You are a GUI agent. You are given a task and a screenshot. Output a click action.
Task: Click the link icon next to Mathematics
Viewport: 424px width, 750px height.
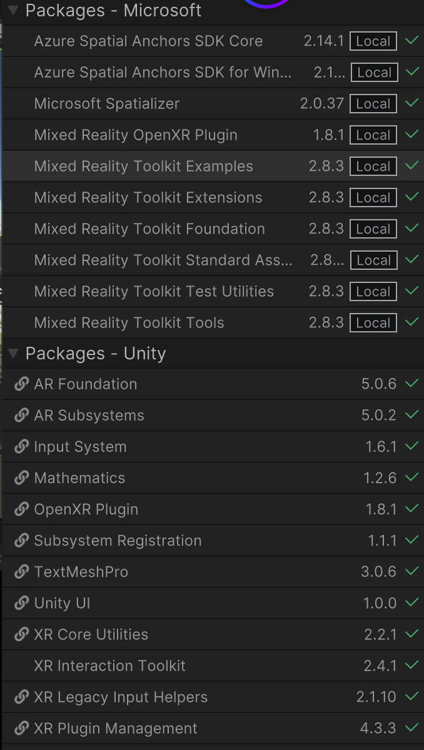(x=21, y=478)
